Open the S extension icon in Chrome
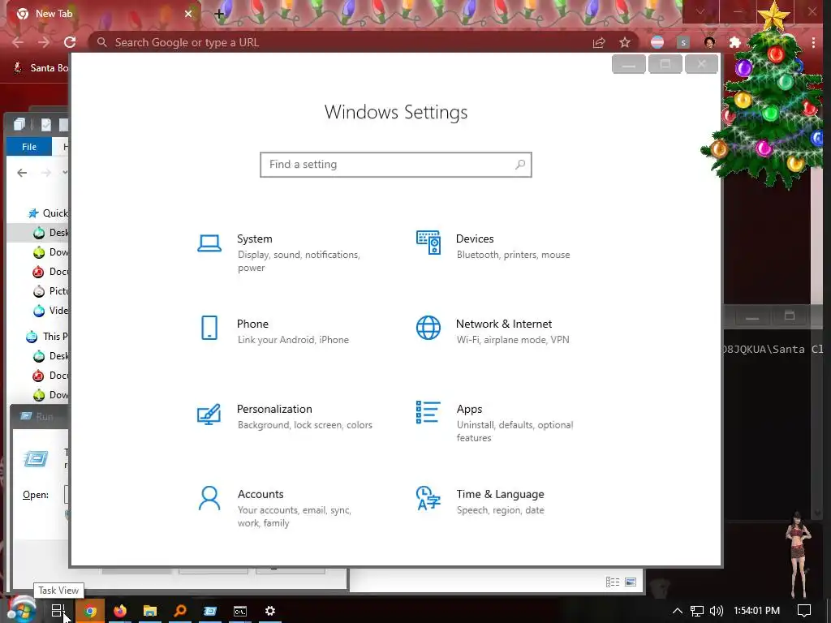 click(x=683, y=42)
